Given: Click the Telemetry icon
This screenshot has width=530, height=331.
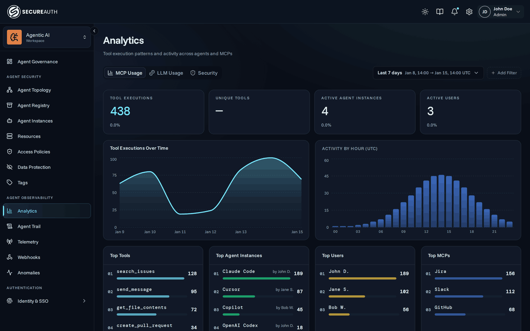Looking at the screenshot, I should [10, 242].
